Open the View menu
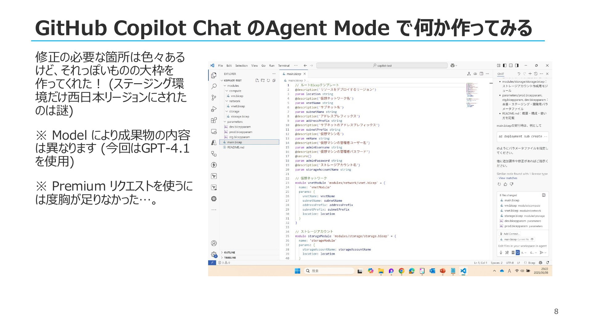Screen dimensions: 592x333 [254, 66]
